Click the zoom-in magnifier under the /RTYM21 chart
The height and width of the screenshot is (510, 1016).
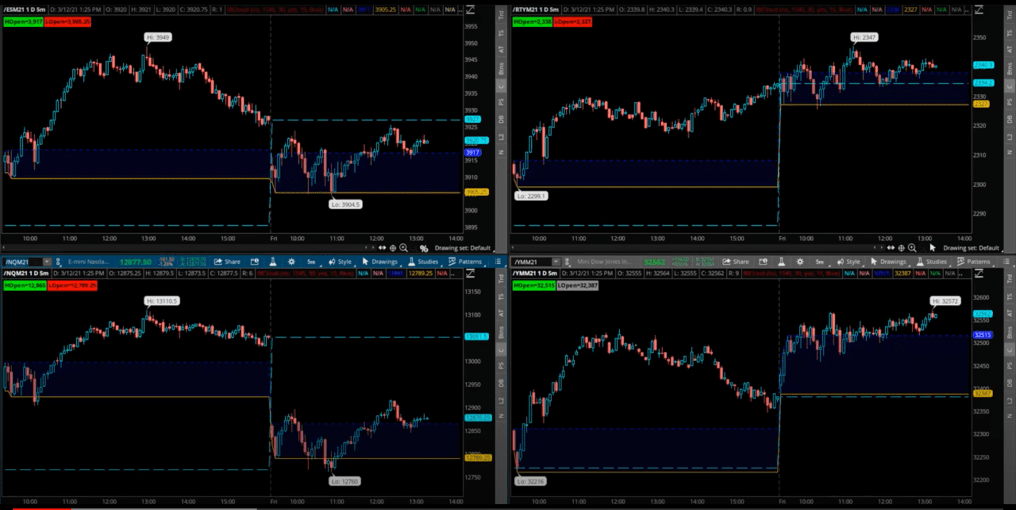(x=912, y=248)
